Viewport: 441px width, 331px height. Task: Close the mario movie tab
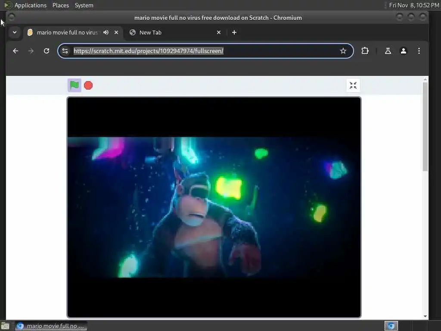click(116, 32)
